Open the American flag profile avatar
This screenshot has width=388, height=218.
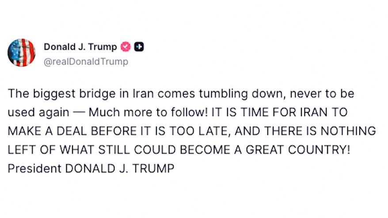(x=21, y=53)
